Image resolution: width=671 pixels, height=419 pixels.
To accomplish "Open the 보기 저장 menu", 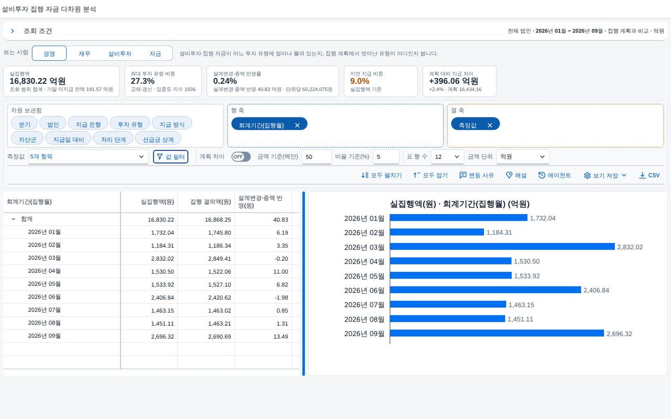I will pos(605,175).
